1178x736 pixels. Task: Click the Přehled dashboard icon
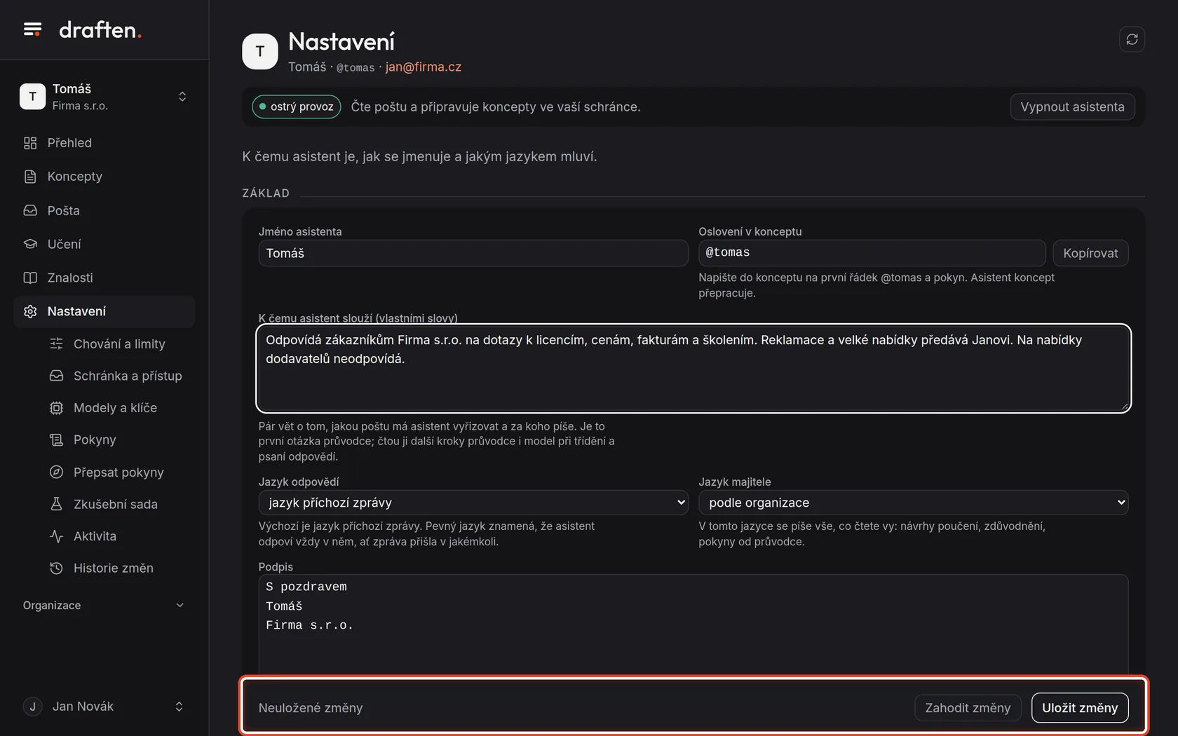[x=30, y=143]
